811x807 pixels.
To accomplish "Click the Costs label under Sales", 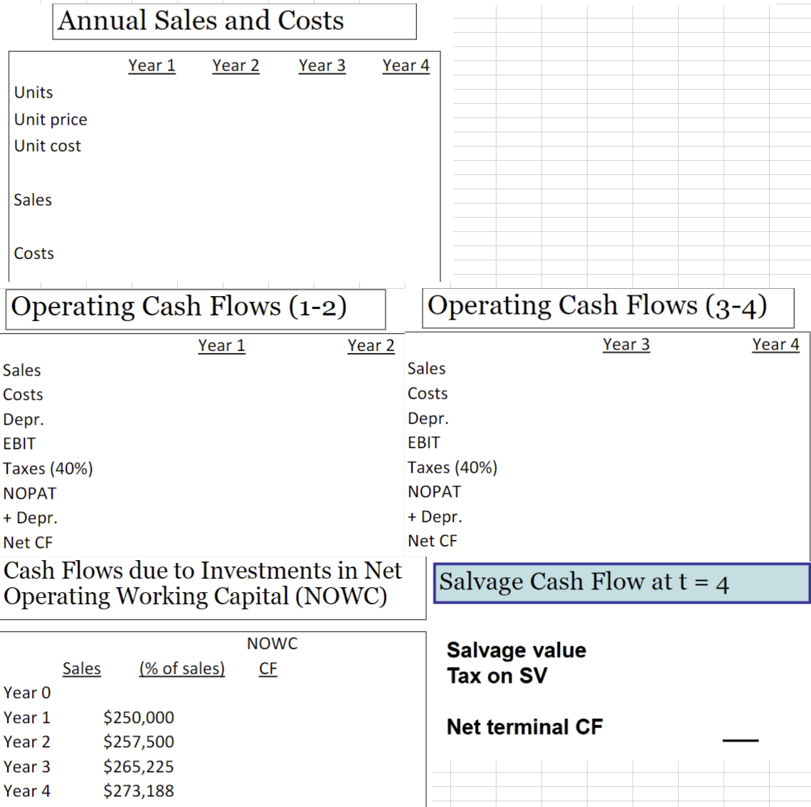I will tap(33, 253).
